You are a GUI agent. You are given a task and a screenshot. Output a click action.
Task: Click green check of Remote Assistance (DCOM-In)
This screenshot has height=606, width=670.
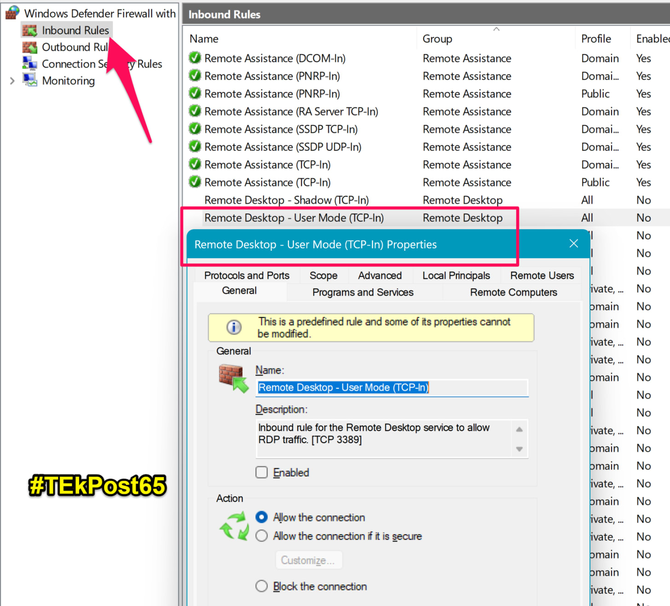[x=195, y=58]
